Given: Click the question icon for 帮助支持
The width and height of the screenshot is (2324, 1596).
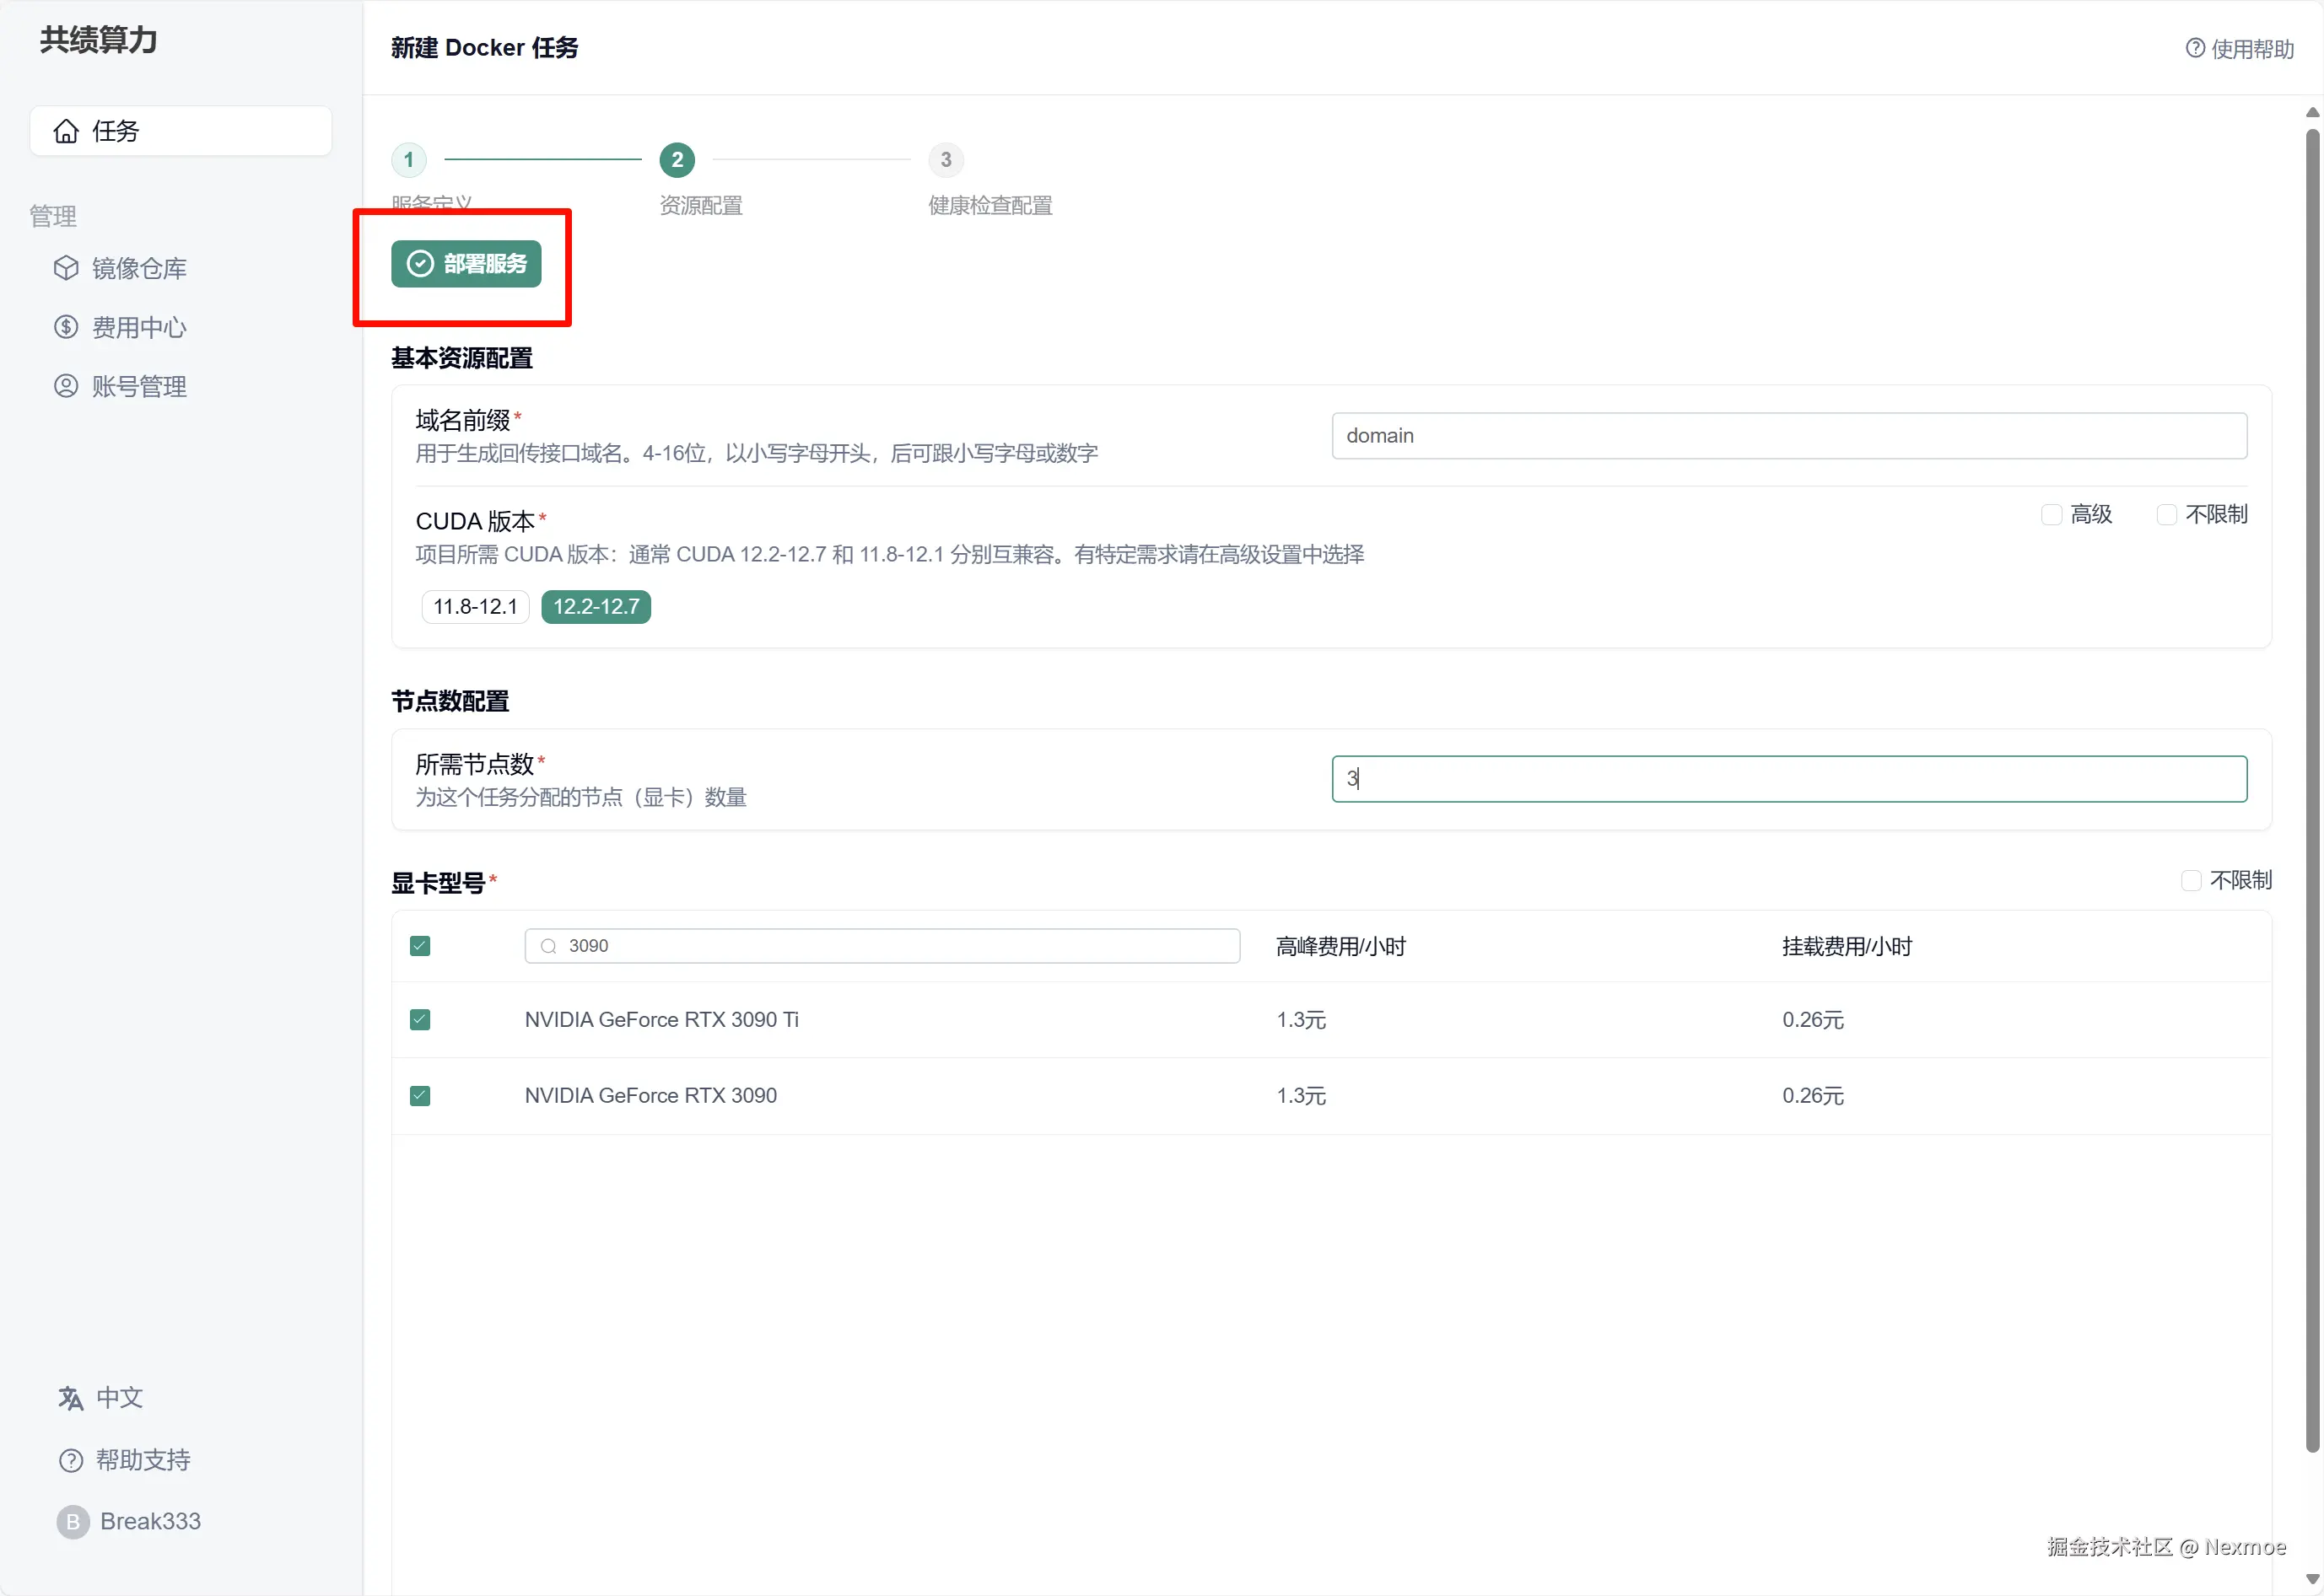Looking at the screenshot, I should [70, 1460].
